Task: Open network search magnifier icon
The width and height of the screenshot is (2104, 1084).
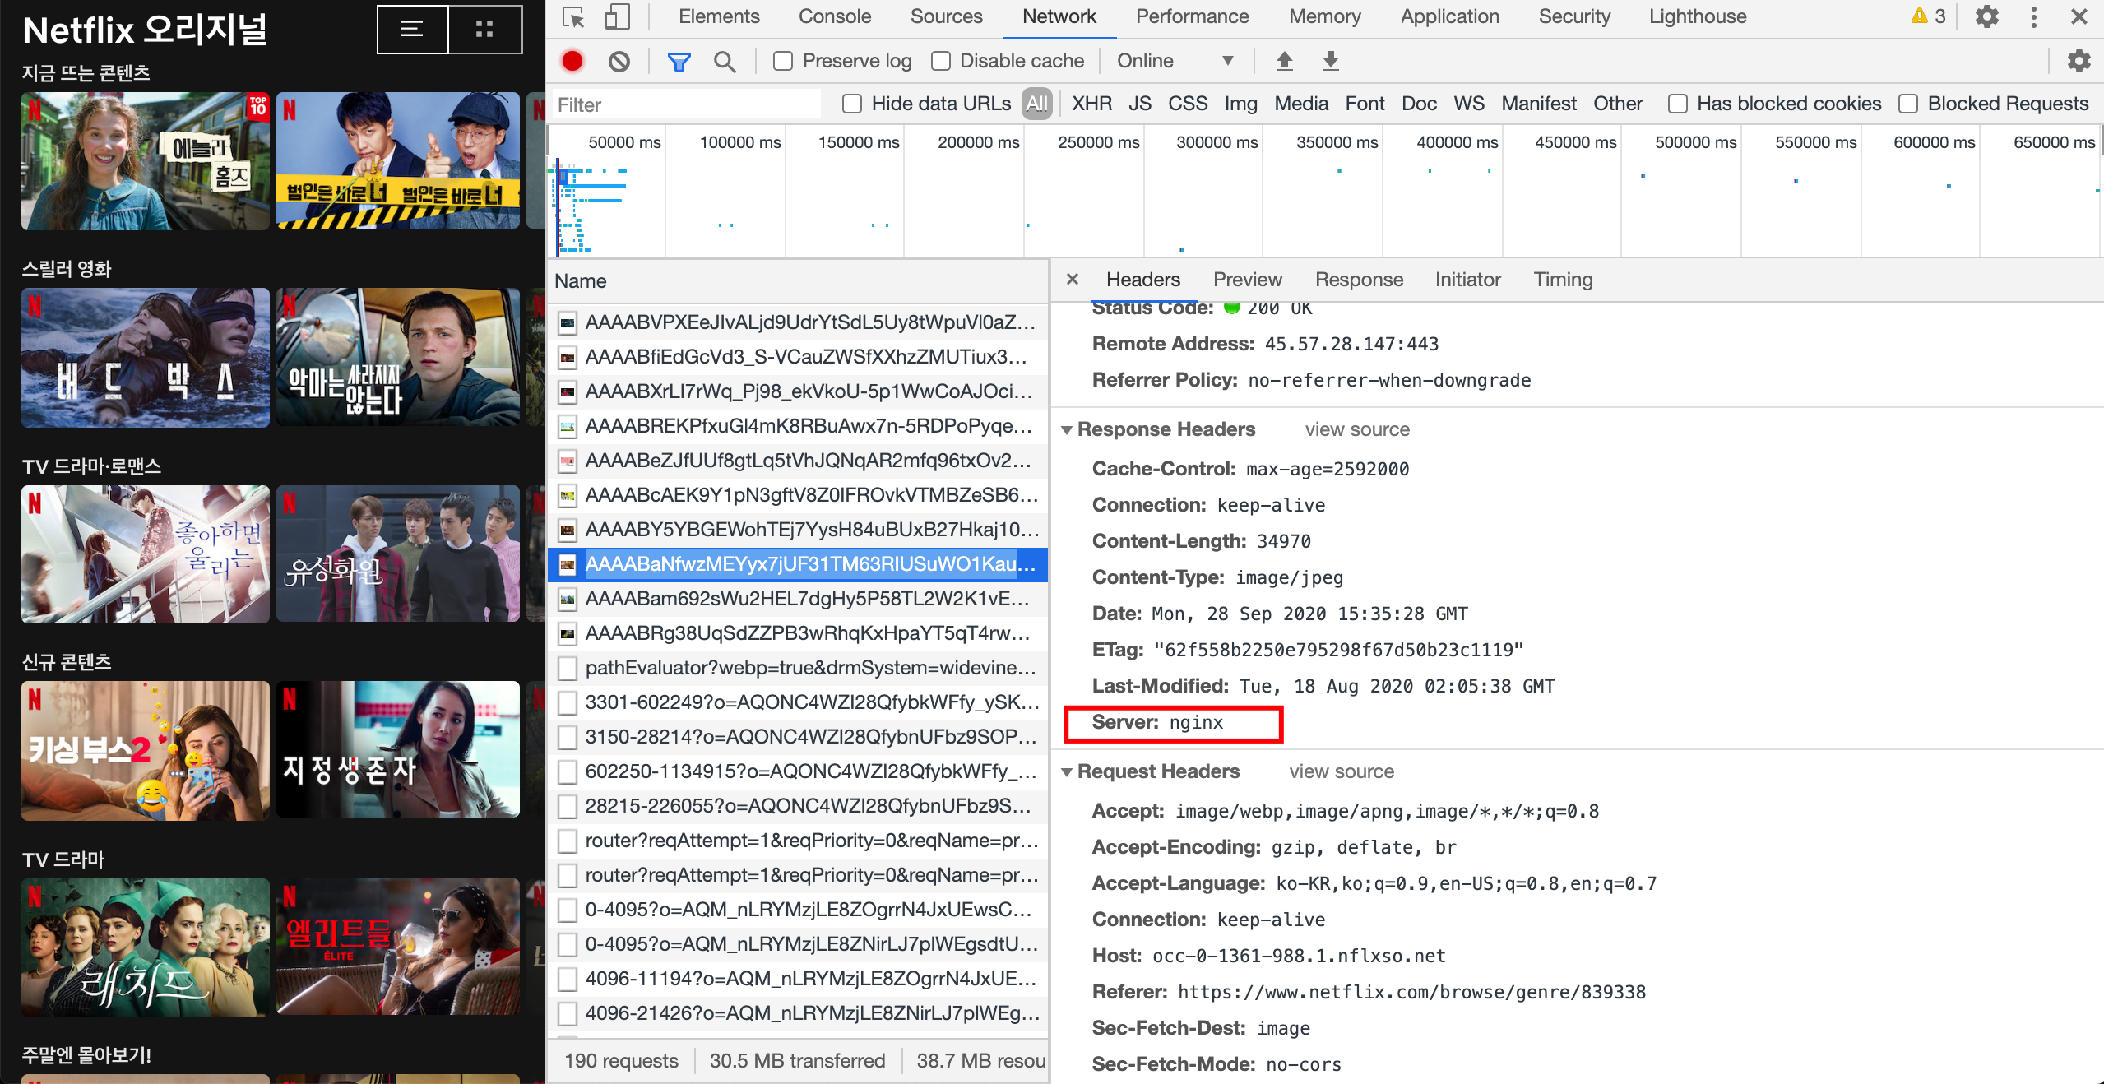Action: coord(724,61)
